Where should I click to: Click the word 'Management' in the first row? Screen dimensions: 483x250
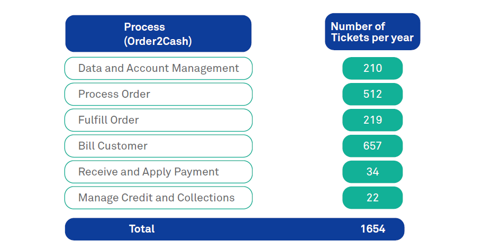coord(208,68)
